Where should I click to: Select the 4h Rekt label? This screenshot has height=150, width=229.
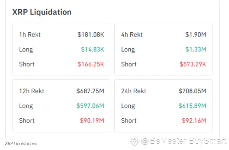(x=132, y=34)
